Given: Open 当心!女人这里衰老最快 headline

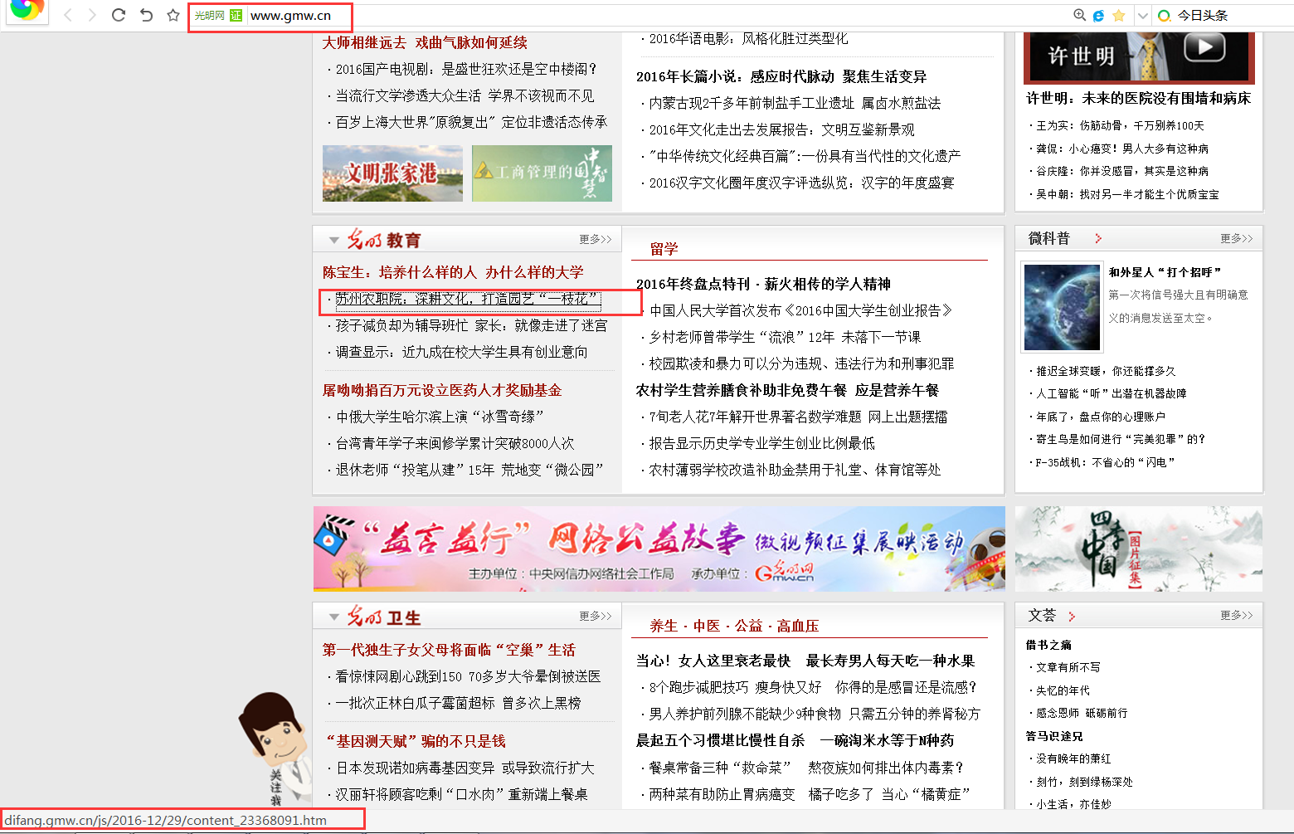Looking at the screenshot, I should click(713, 661).
